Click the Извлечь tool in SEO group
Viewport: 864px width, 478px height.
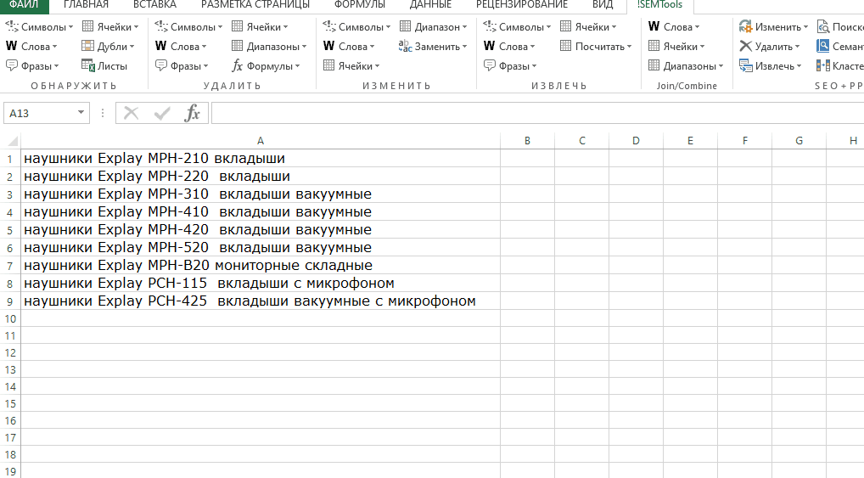(771, 65)
